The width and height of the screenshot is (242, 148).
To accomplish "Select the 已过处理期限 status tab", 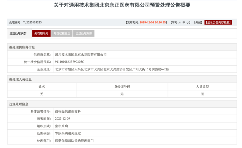I will [84, 33].
